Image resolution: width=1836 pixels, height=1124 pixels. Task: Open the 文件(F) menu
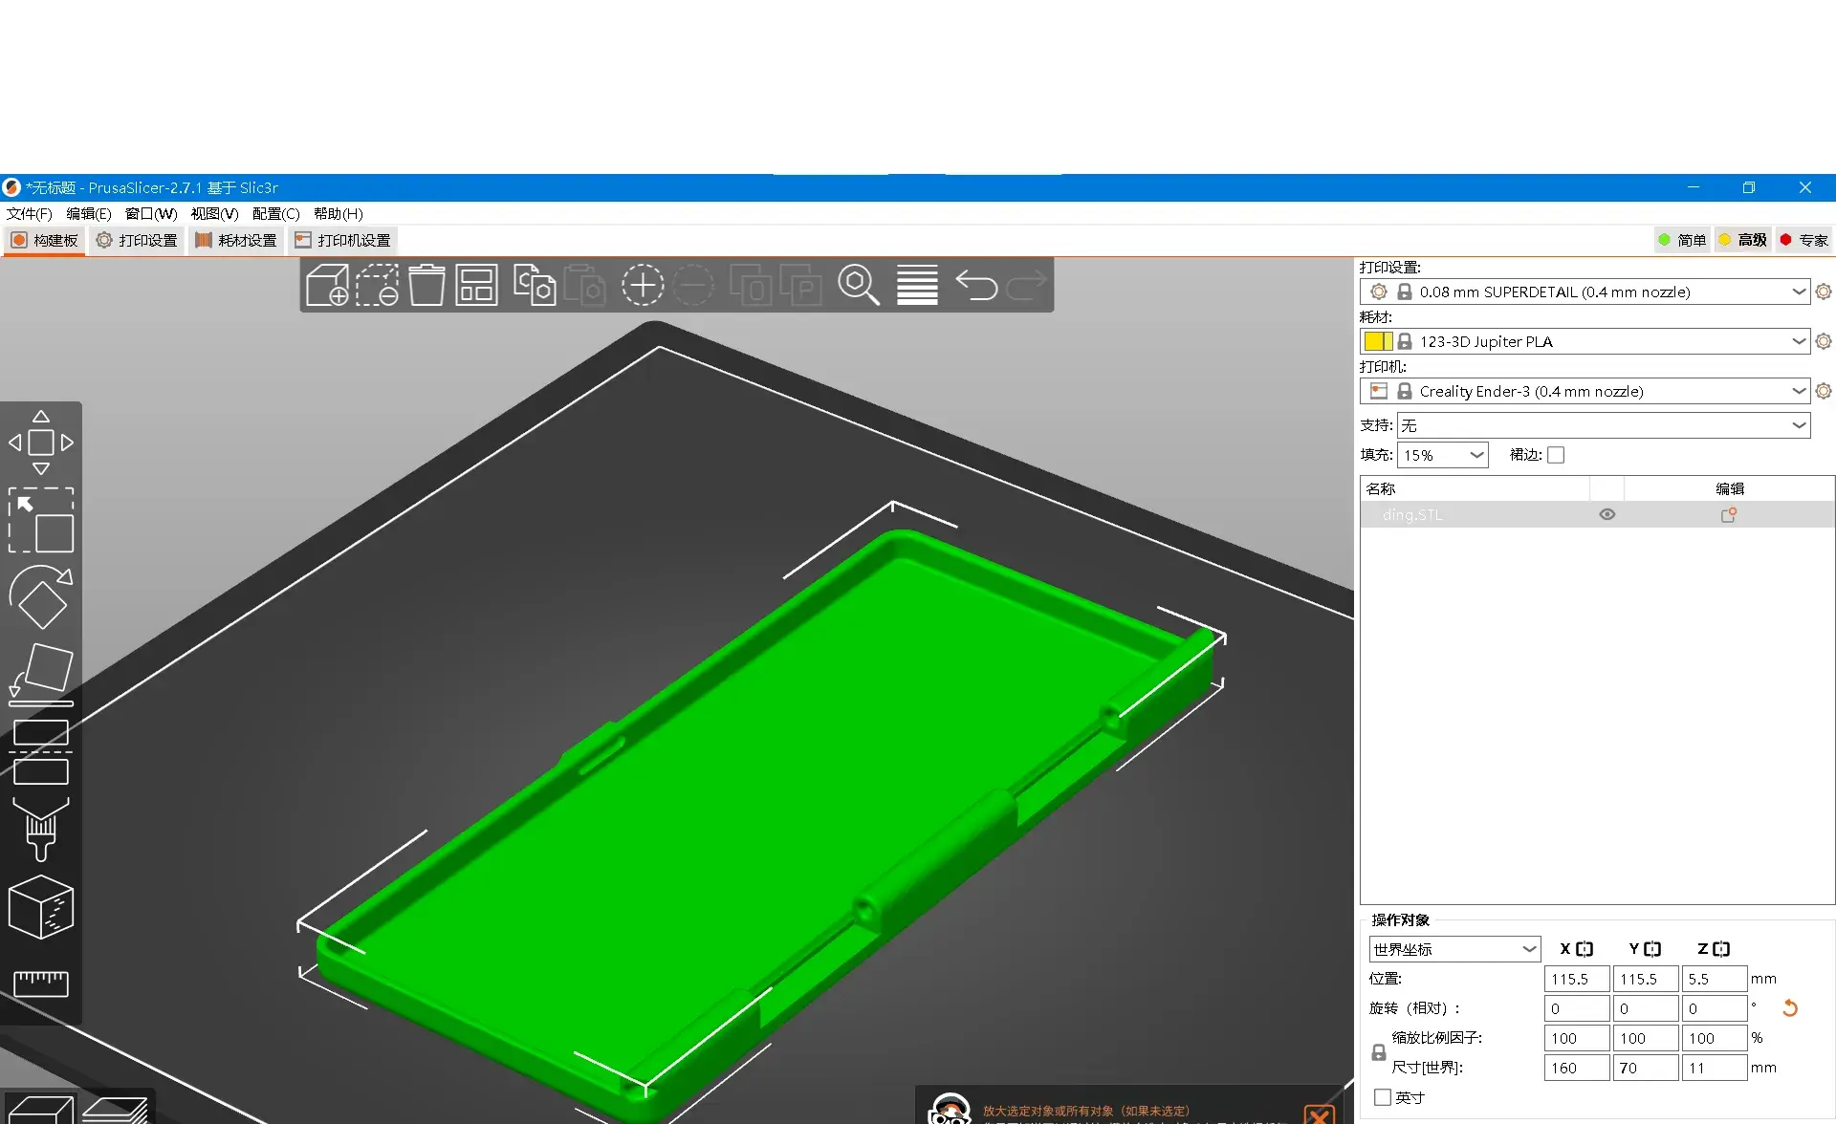point(29,213)
